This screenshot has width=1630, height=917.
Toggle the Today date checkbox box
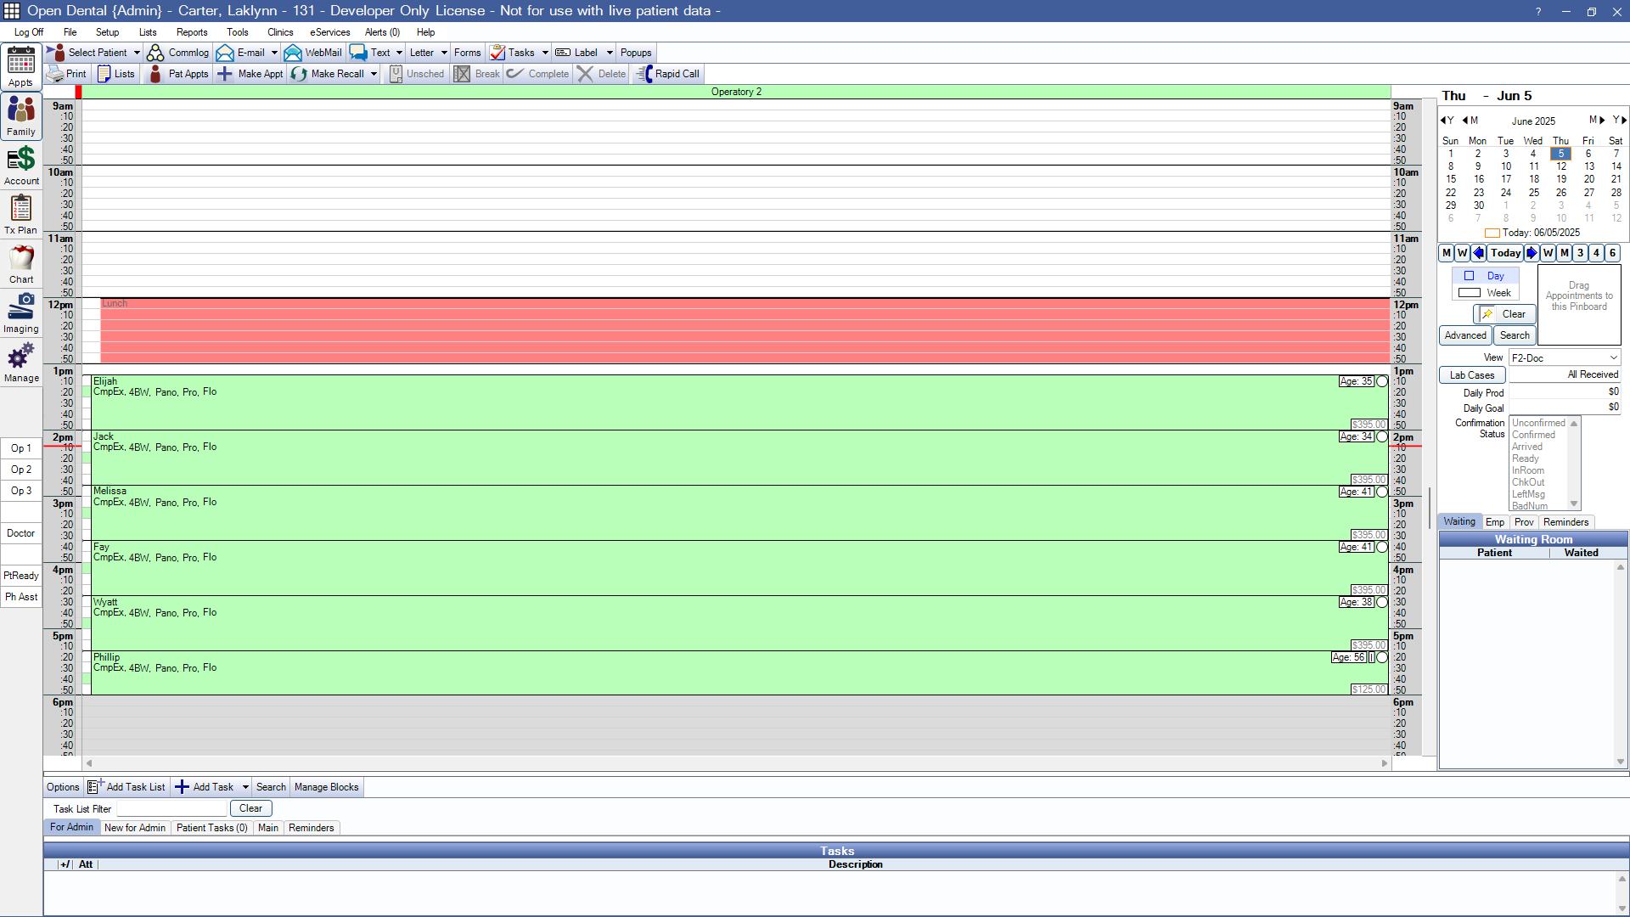tap(1492, 233)
